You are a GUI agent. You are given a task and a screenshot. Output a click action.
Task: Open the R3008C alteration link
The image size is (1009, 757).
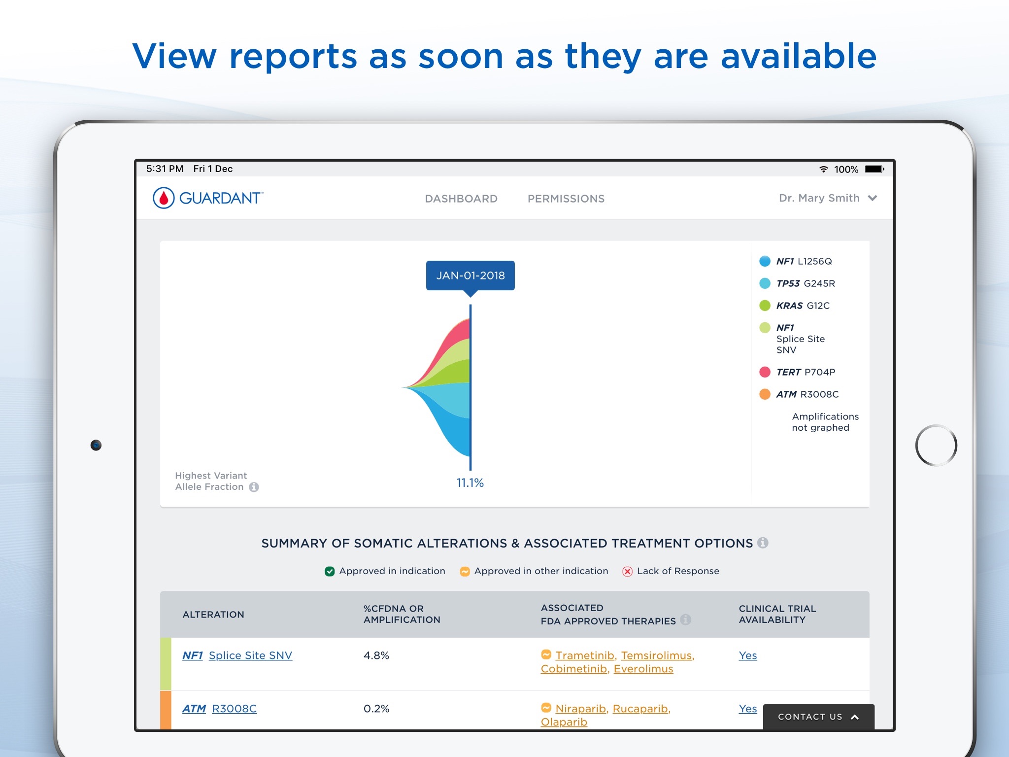[x=234, y=709]
